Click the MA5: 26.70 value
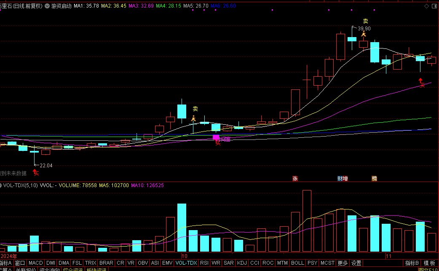 (196, 6)
